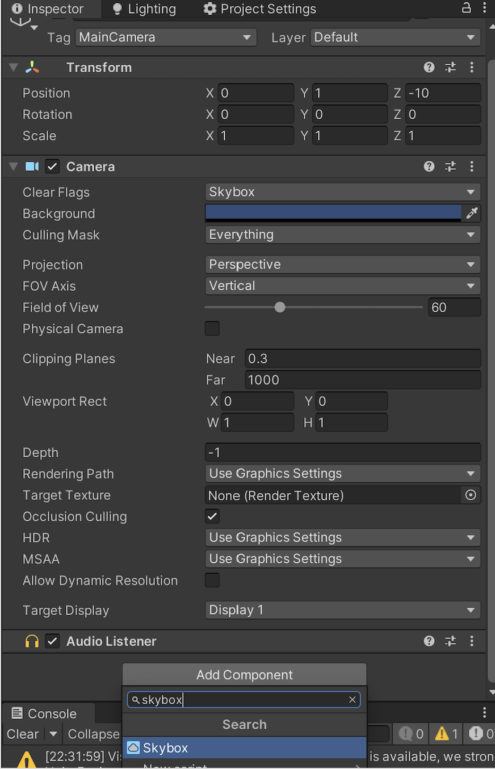This screenshot has width=495, height=769.
Task: Open Camera component presets
Action: click(x=450, y=166)
